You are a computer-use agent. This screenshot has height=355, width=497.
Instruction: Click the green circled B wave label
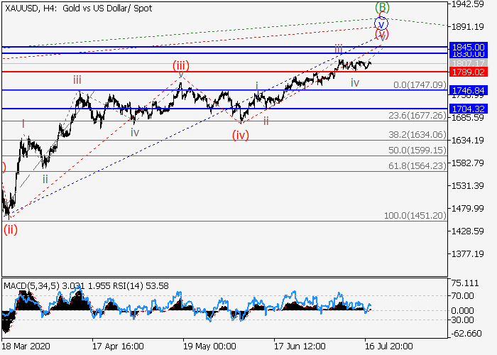pyautogui.click(x=382, y=9)
